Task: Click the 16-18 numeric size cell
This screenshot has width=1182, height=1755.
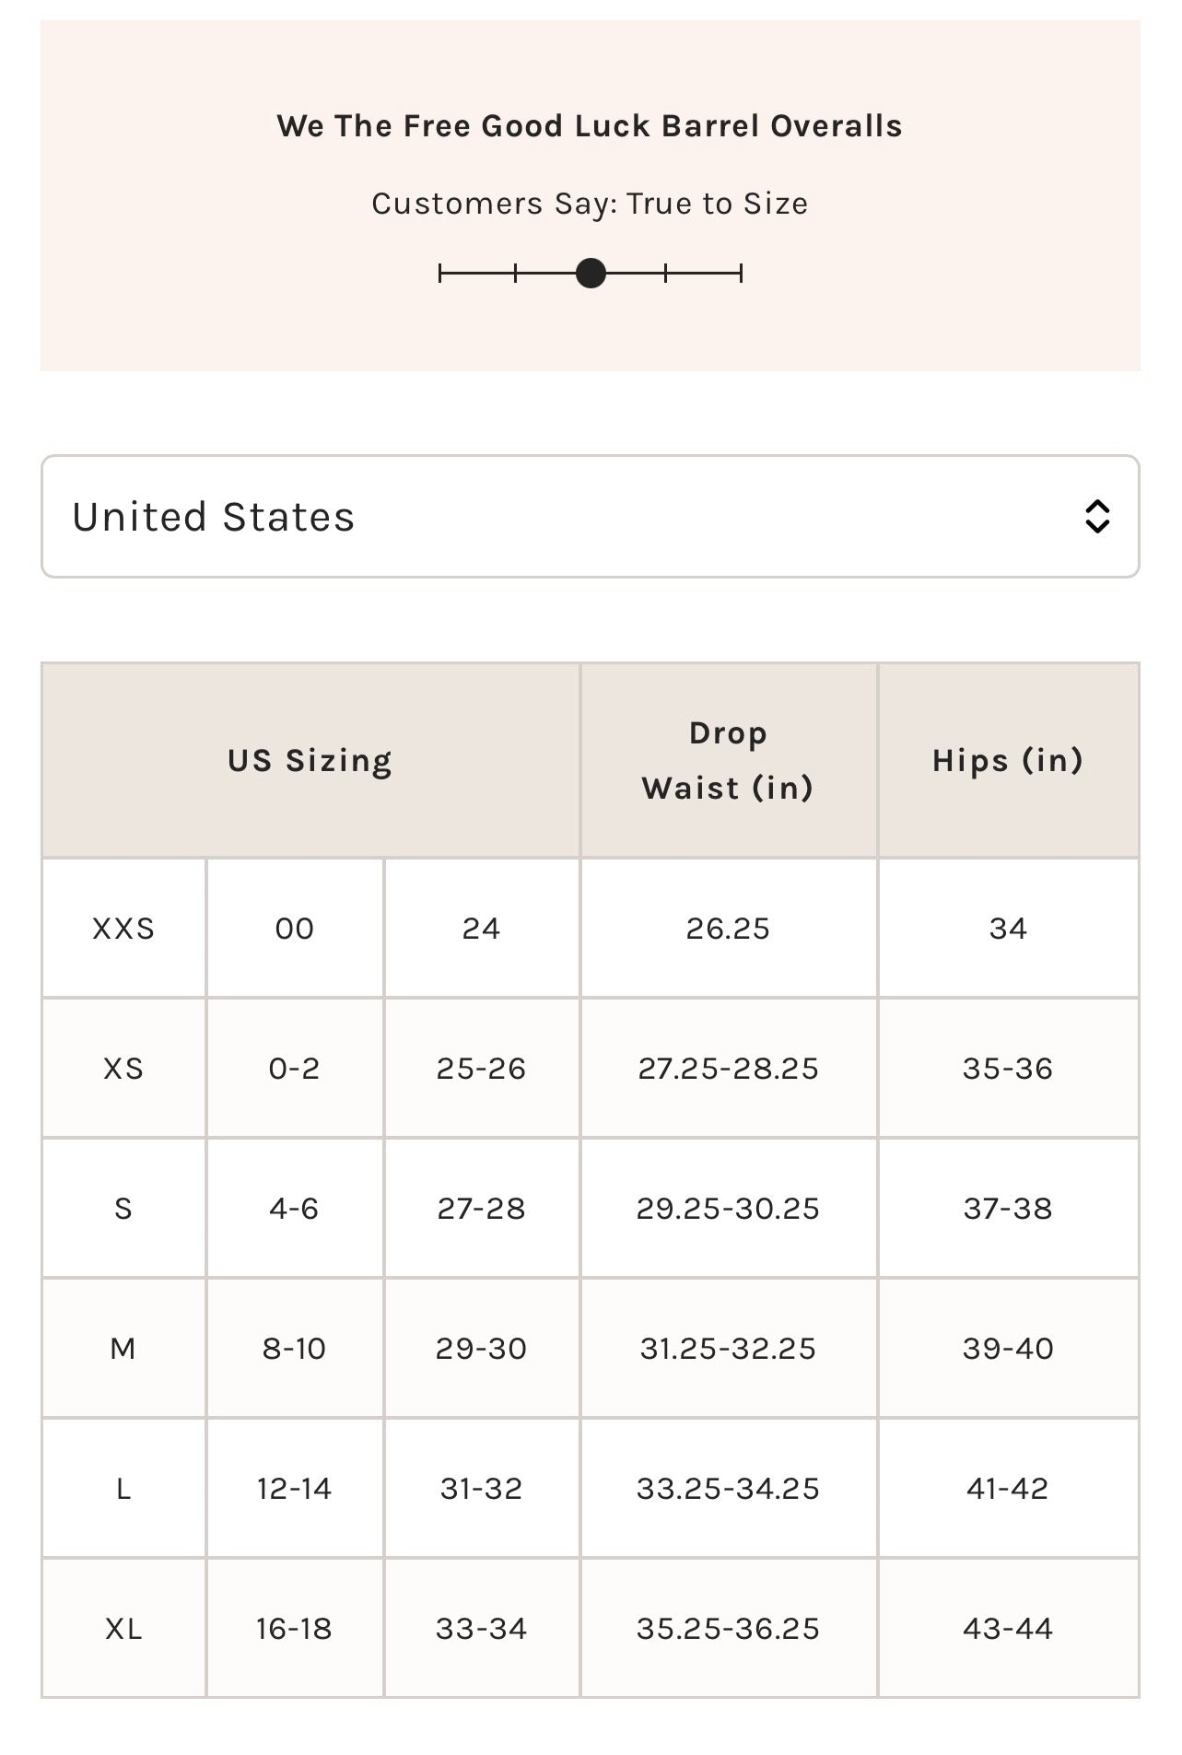Action: [x=294, y=1629]
